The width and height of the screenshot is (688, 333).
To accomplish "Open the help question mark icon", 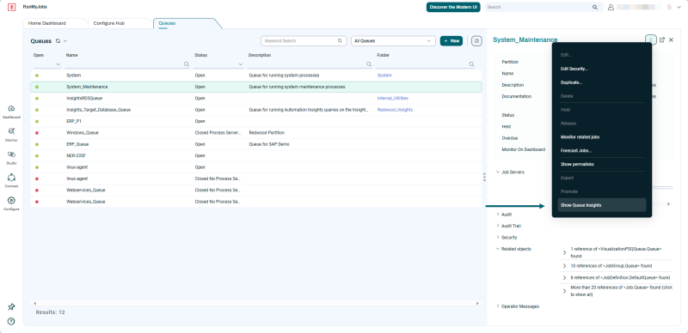I will 11,321.
